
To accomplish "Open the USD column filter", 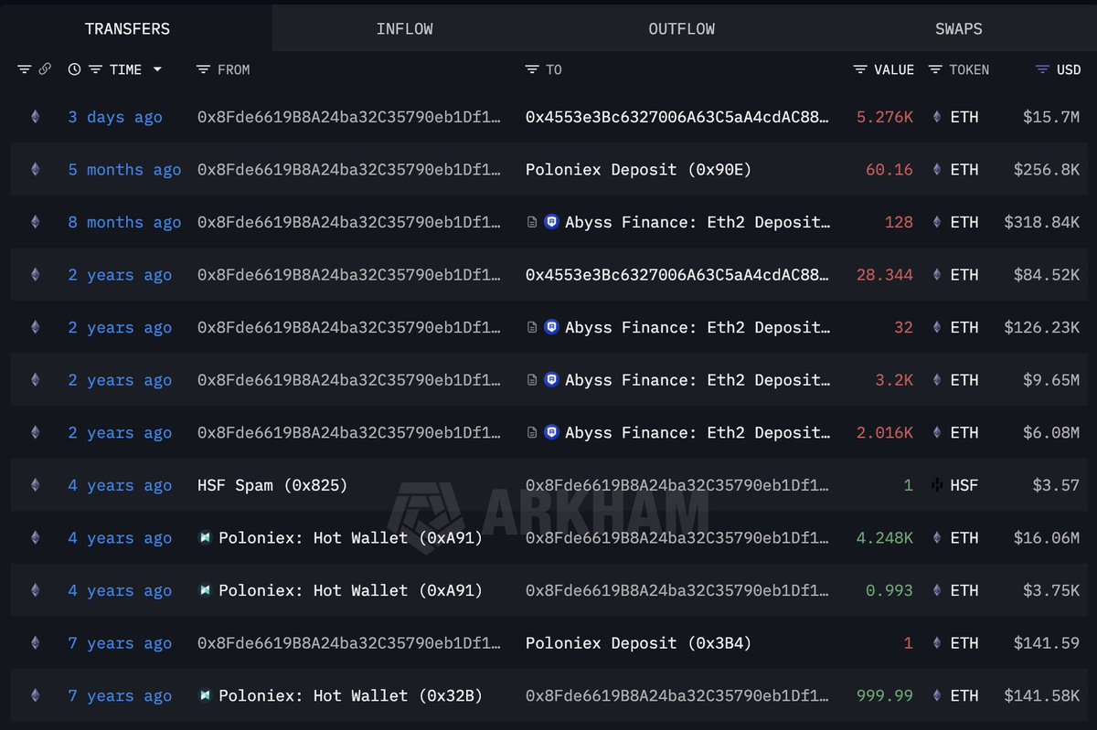I will click(1042, 69).
